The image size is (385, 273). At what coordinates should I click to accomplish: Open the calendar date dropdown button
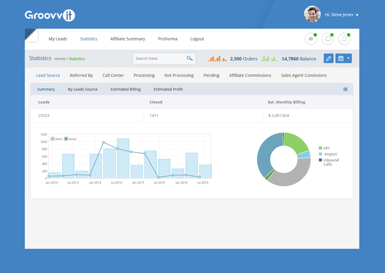pos(343,58)
